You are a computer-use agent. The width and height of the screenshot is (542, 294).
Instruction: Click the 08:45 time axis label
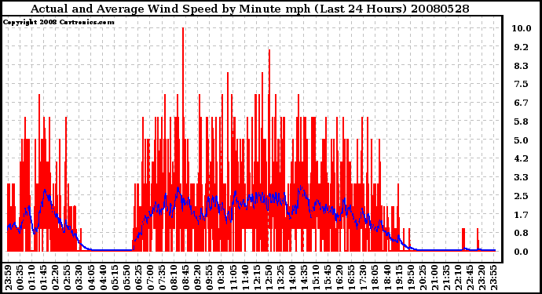pos(185,278)
